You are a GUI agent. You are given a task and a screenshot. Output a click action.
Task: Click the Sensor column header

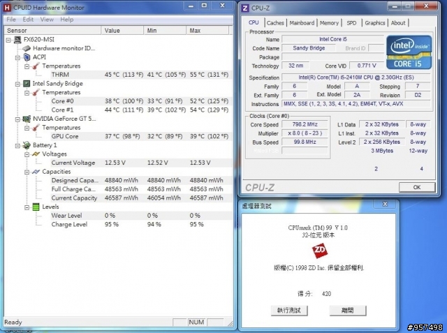coord(52,30)
